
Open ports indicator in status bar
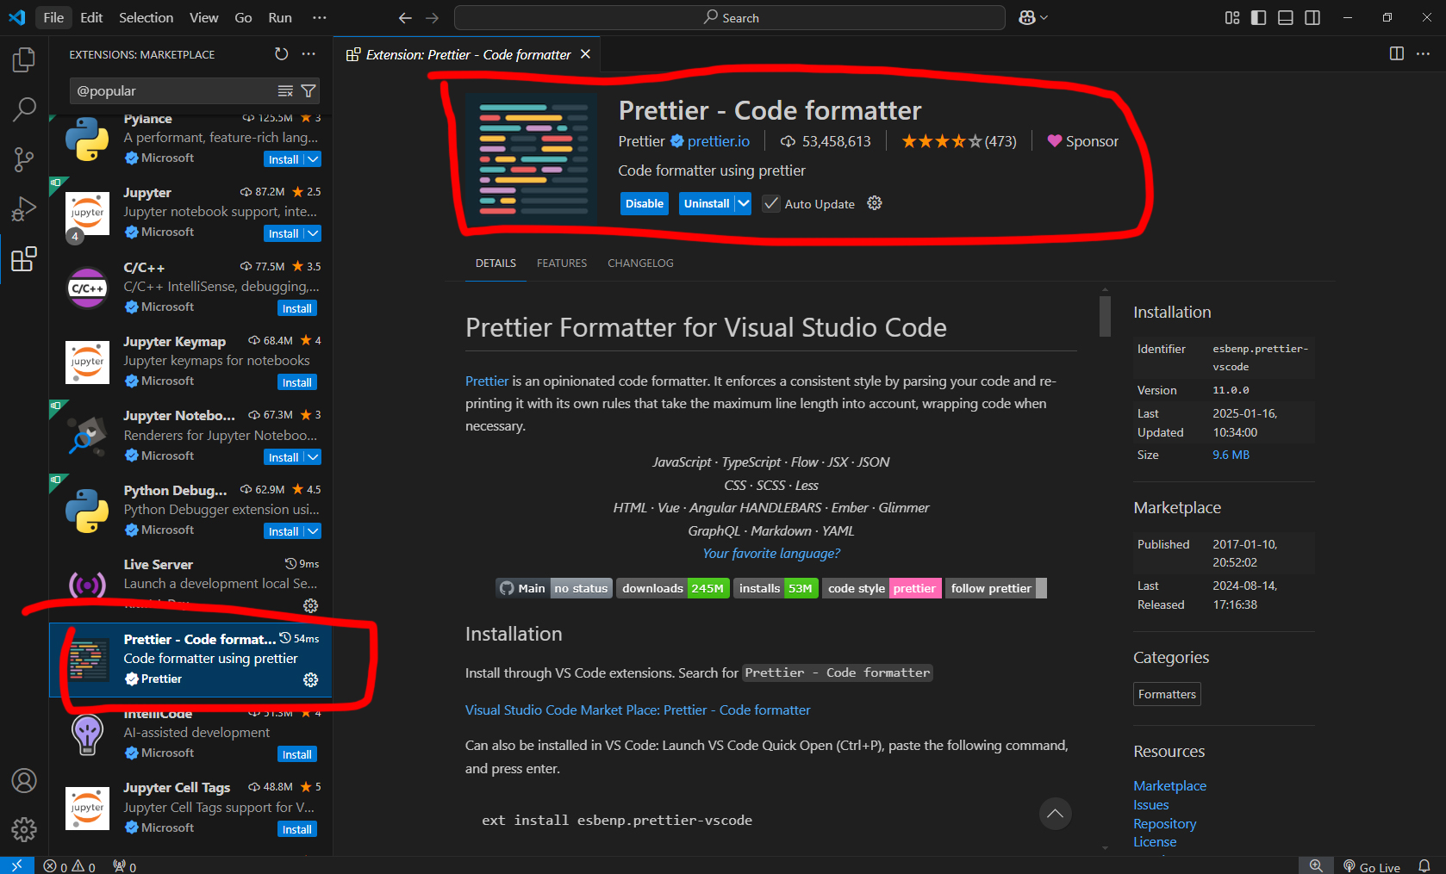(x=125, y=866)
